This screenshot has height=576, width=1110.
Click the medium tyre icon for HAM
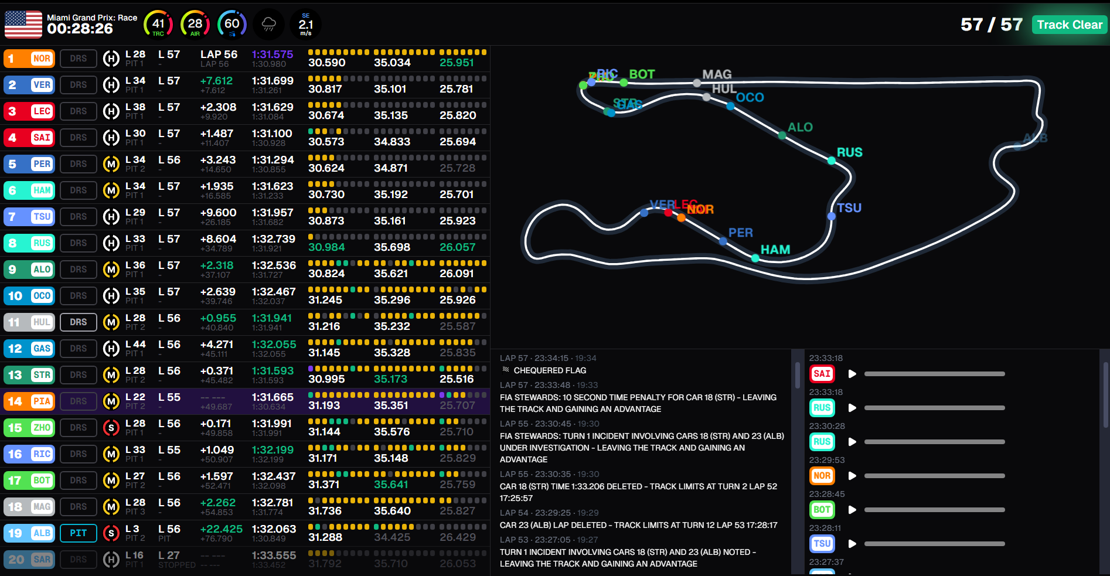point(111,190)
